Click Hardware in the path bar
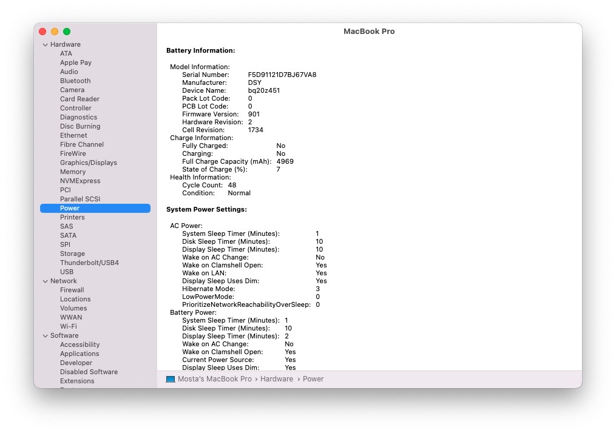The image size is (616, 433). coord(277,379)
